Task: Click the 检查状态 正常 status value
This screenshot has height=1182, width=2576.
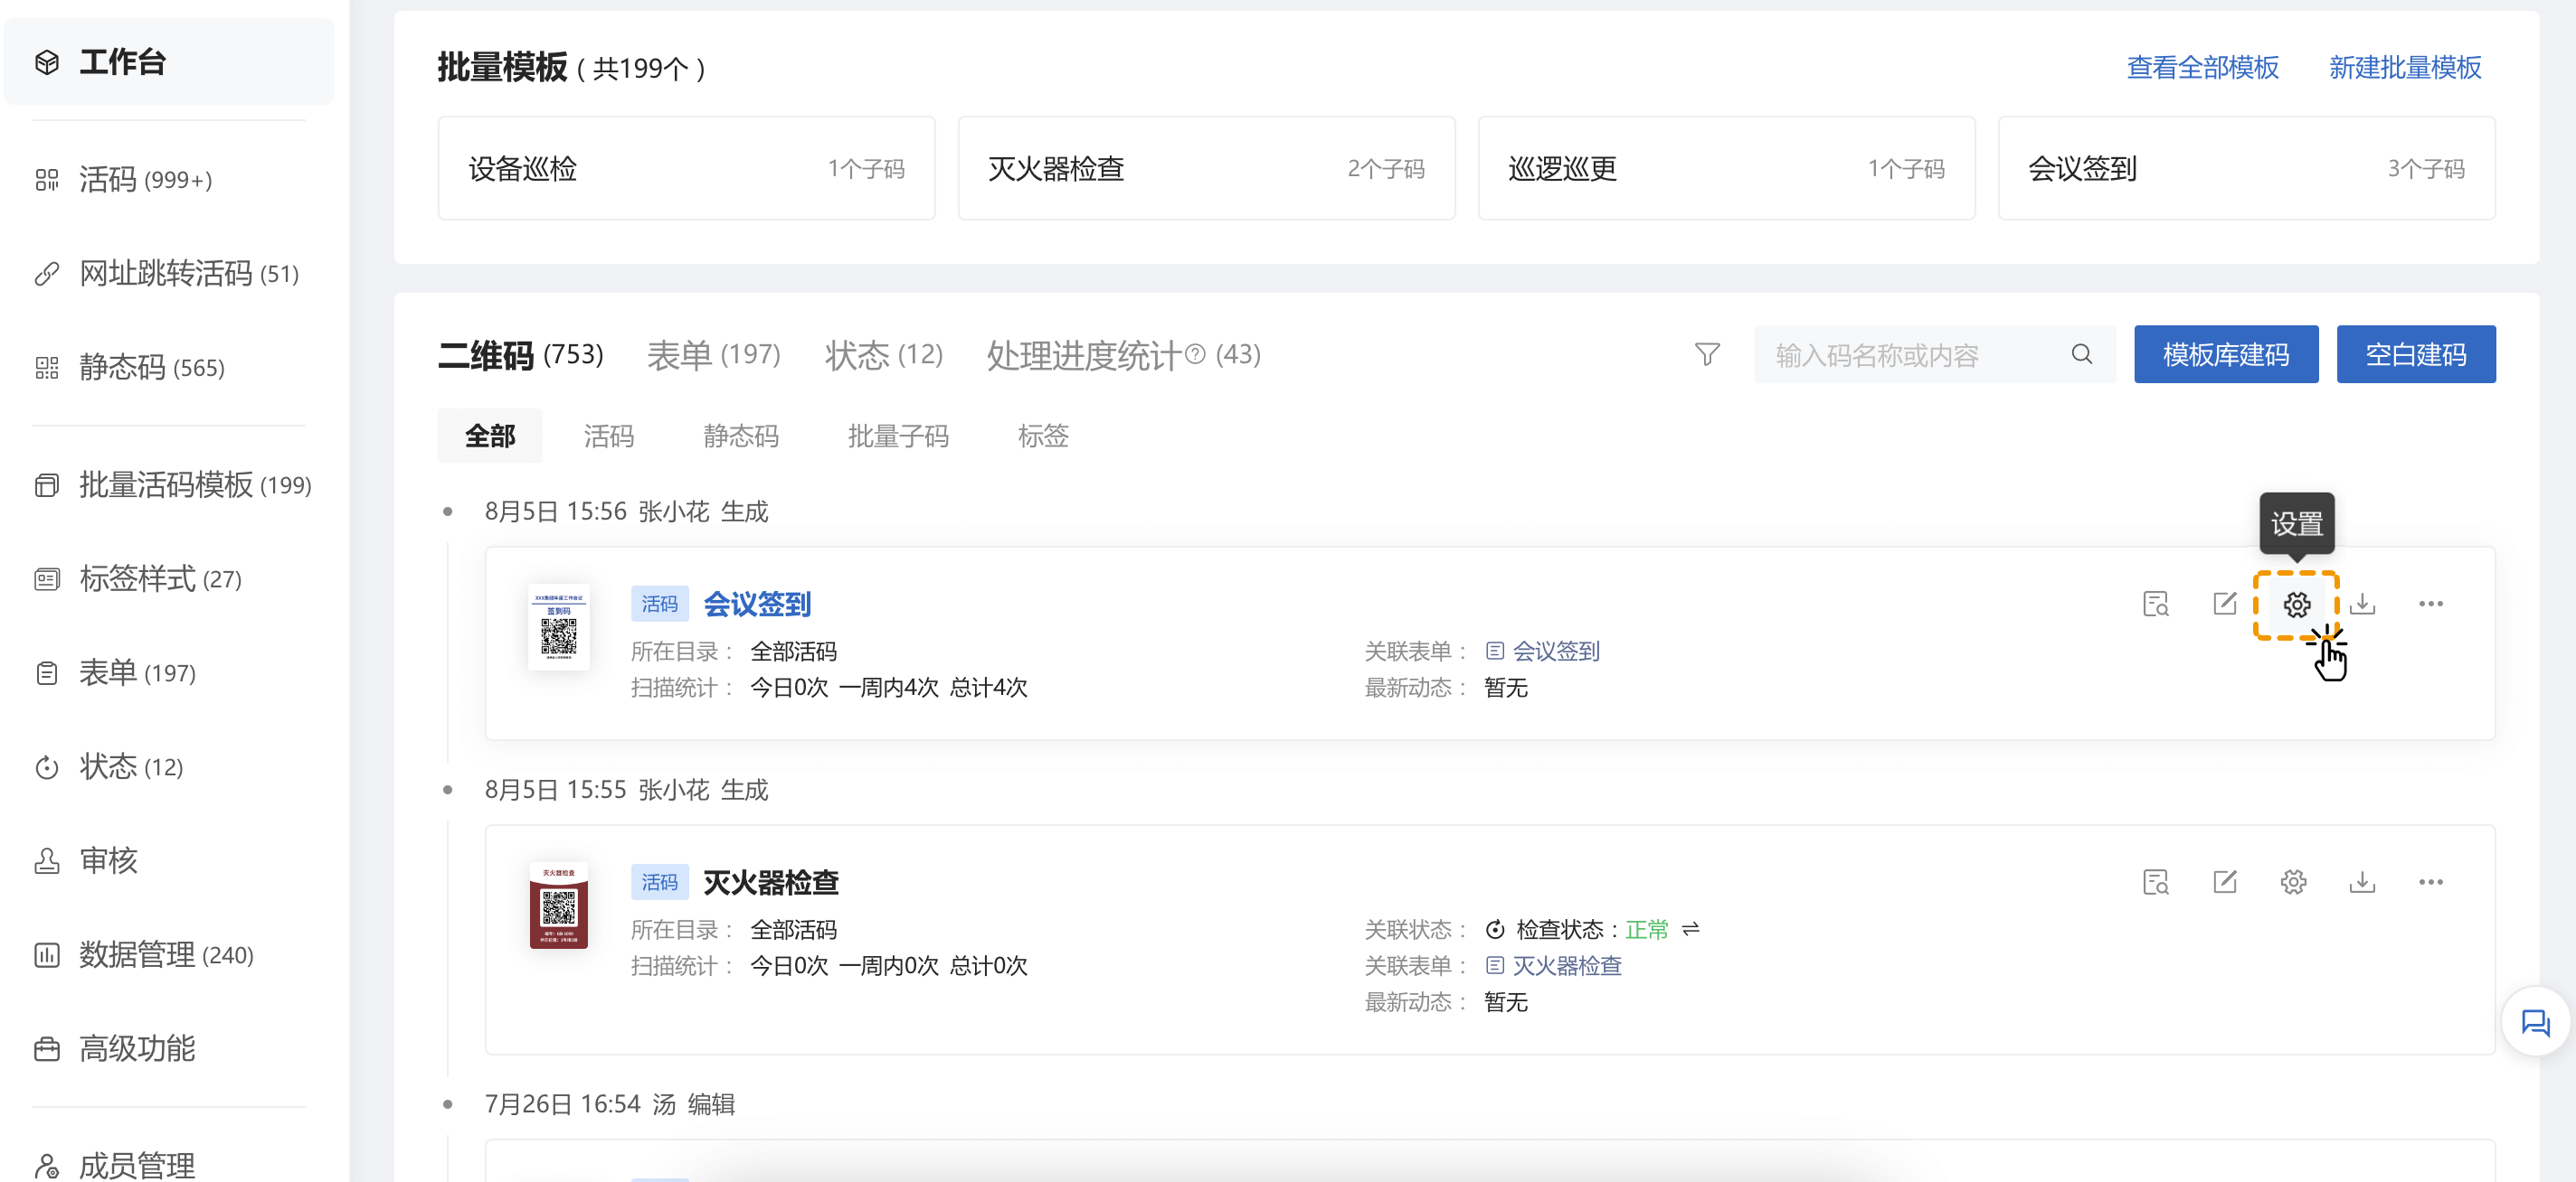Action: point(1646,929)
